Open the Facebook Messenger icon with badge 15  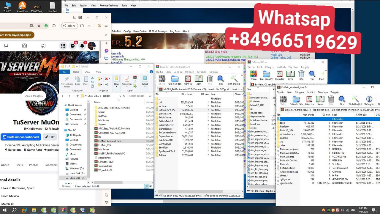(73, 46)
